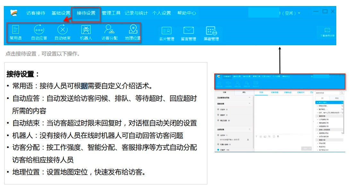
Task: Collapse the 无访客等待开始 section
Action: point(249,97)
